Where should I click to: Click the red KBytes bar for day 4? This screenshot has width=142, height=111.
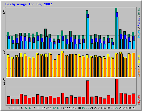tap(21, 99)
